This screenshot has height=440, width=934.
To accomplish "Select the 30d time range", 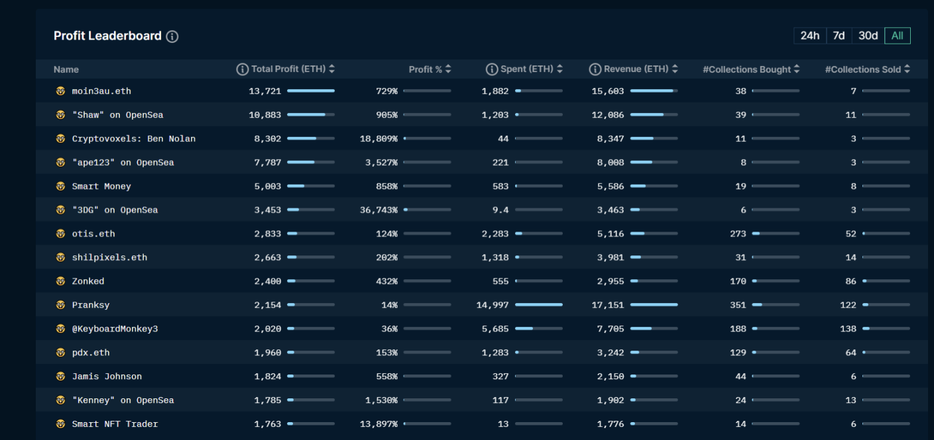I will tap(868, 36).
